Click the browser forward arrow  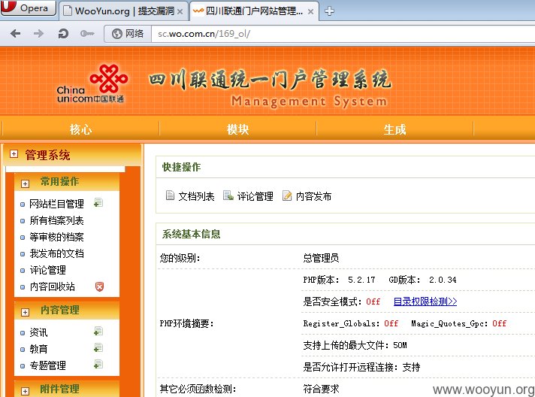point(38,33)
